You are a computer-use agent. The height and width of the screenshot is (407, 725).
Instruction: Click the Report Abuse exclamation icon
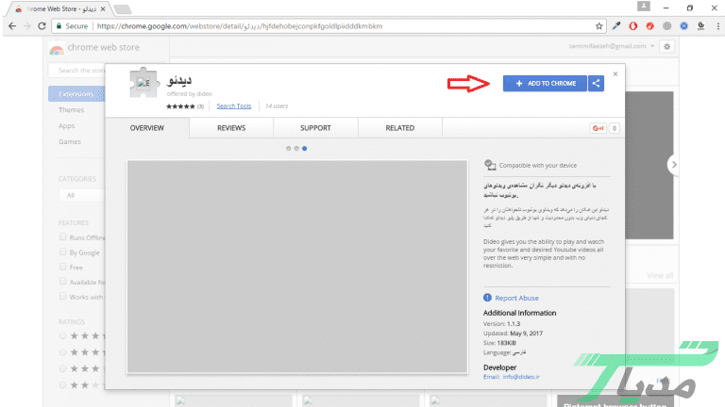tap(487, 298)
